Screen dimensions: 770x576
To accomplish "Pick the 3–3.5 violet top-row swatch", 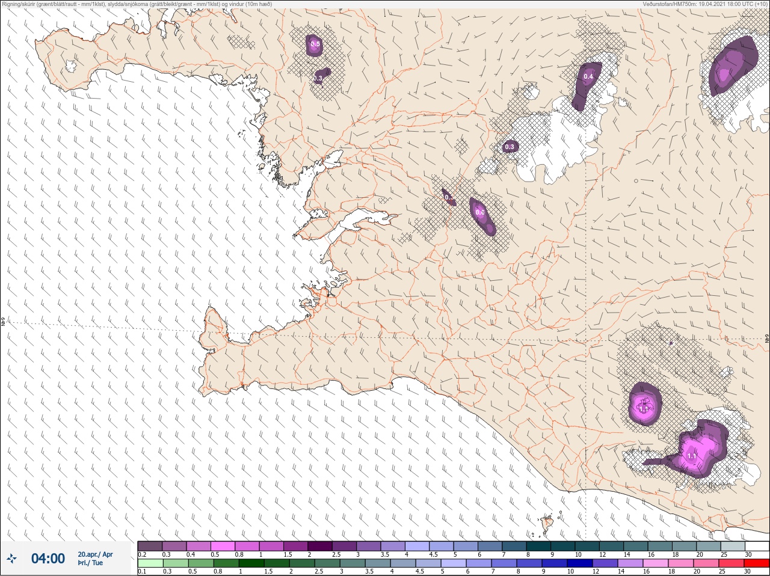I will pyautogui.click(x=369, y=546).
